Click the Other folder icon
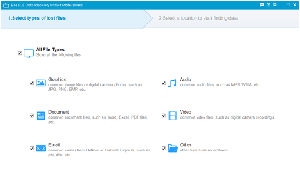Viewport: 300px width, 190px height. 173,148
